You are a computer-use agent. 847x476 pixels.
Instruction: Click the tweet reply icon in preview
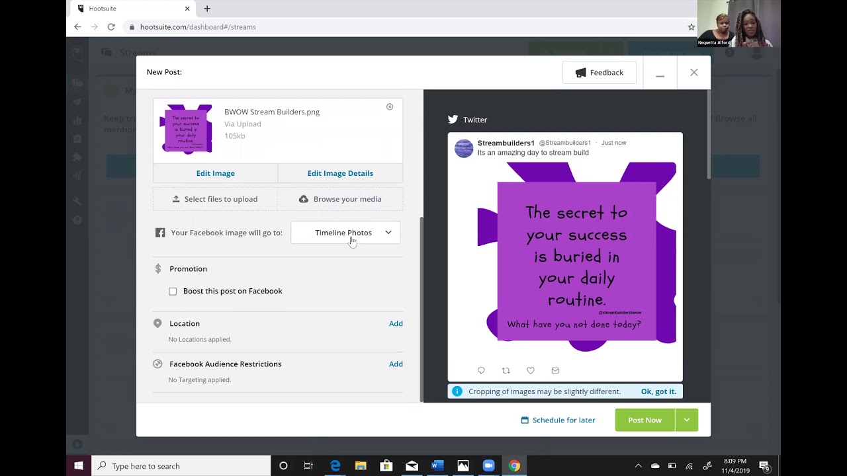(x=481, y=370)
